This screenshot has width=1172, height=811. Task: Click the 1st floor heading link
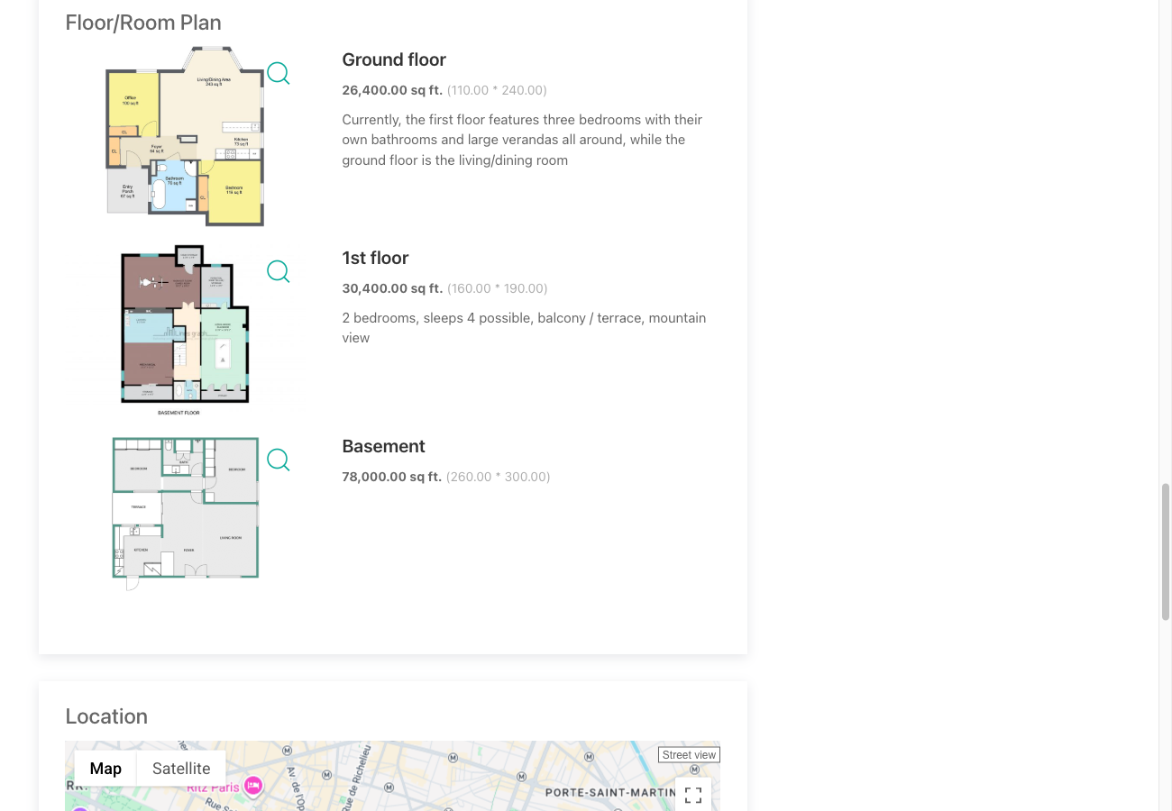(x=375, y=258)
